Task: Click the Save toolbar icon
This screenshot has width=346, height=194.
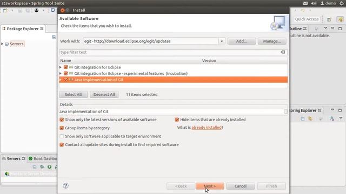Action: (20, 10)
